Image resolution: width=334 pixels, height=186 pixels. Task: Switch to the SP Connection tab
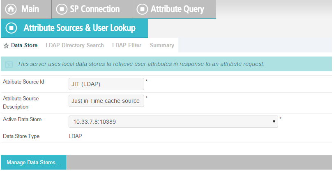(92, 9)
